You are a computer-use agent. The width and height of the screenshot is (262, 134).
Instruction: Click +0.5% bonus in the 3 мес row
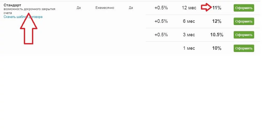[161, 35]
